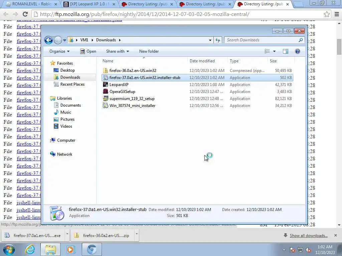Select Favorites in the navigation pane
The image size is (342, 256).
65,63
